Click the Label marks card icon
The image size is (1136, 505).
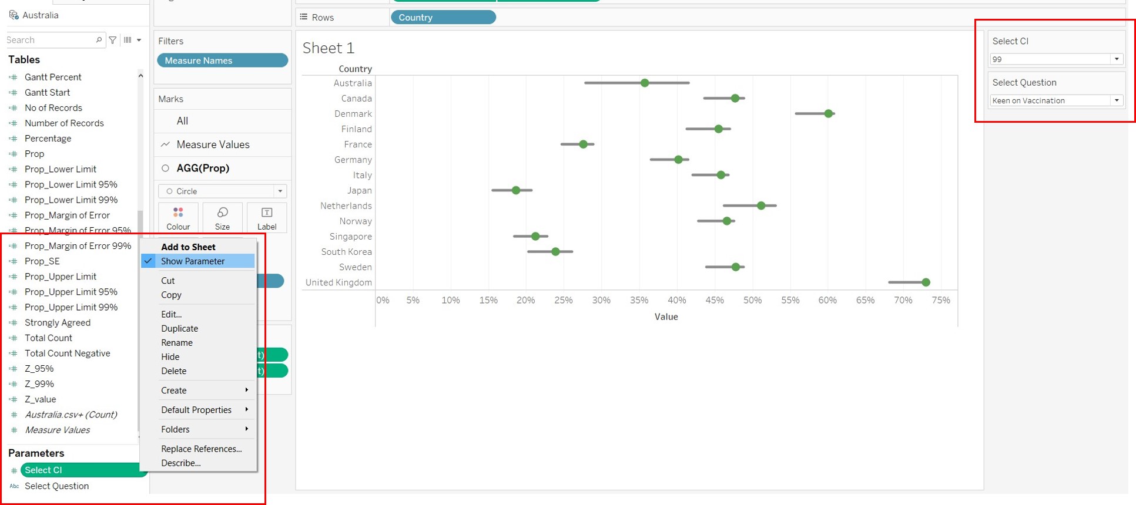(266, 213)
